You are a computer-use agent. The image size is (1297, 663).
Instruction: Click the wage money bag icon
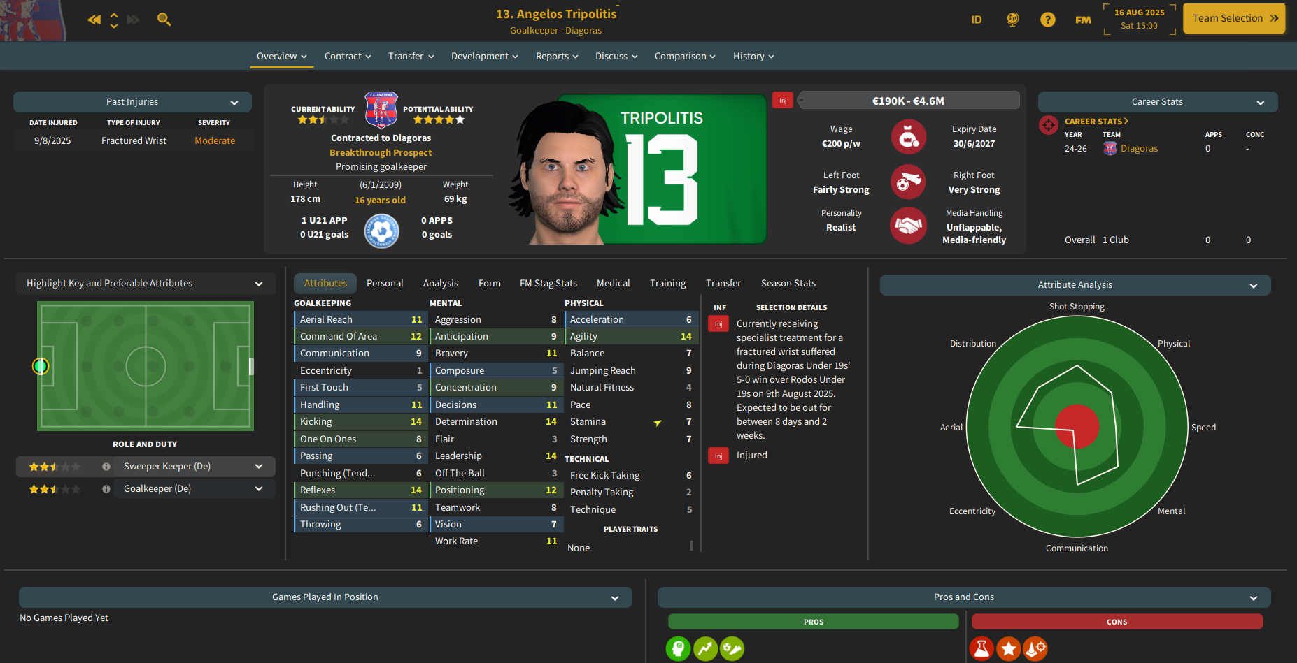pos(908,136)
